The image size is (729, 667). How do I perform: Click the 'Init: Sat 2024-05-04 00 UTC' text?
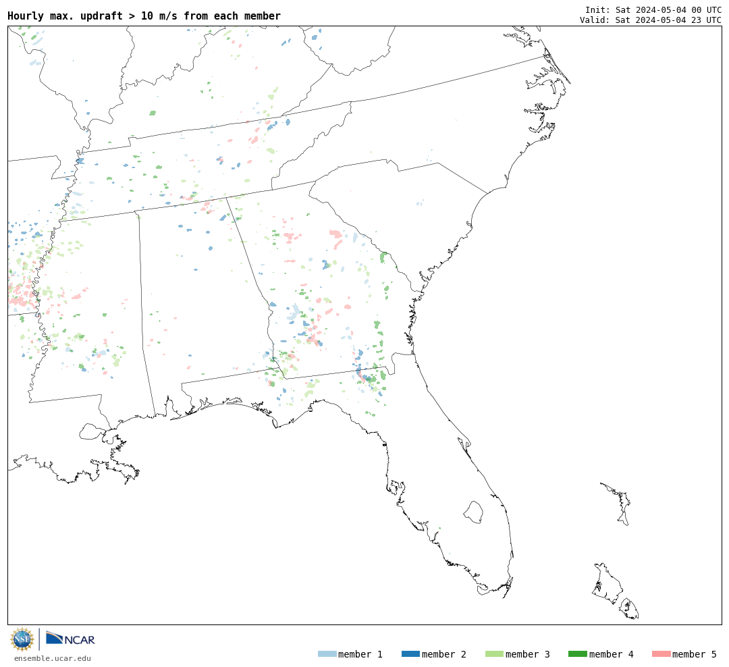pos(653,9)
